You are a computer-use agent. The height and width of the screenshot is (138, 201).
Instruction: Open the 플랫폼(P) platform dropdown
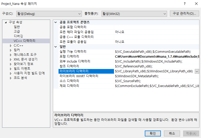134,14
